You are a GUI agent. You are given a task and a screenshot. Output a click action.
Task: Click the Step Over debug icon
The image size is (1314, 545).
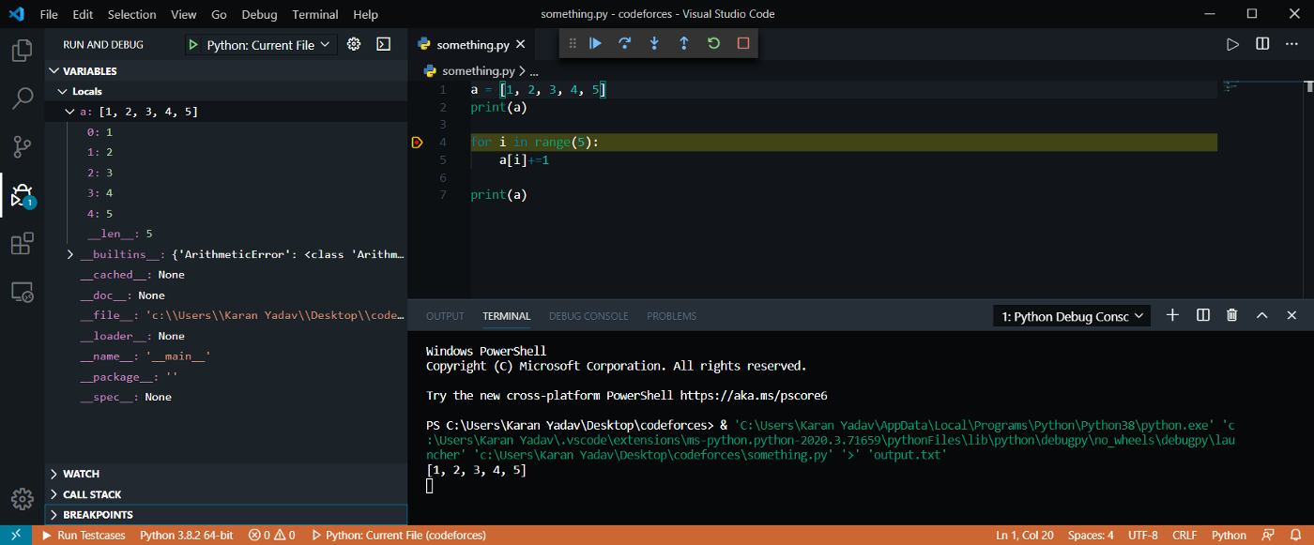[x=624, y=43]
